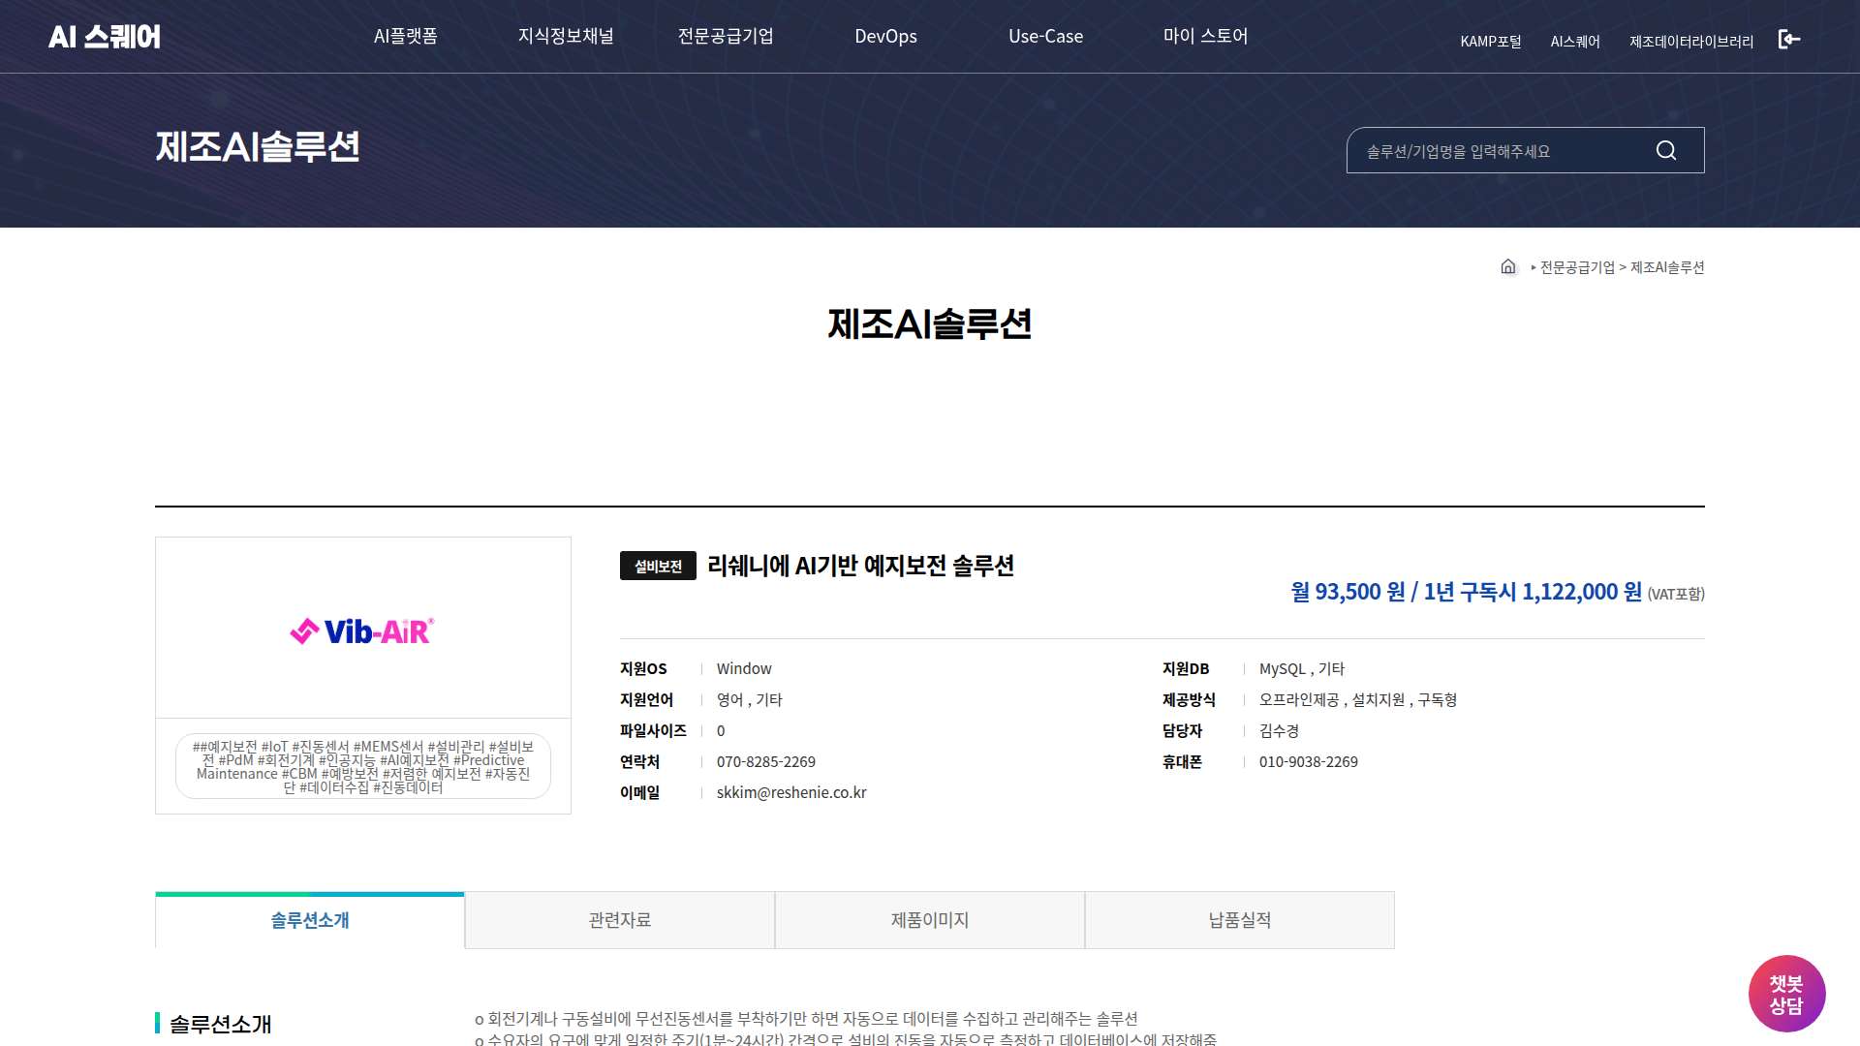Go to home via breadcrumb house icon
The height and width of the screenshot is (1046, 1860).
pos(1508,266)
